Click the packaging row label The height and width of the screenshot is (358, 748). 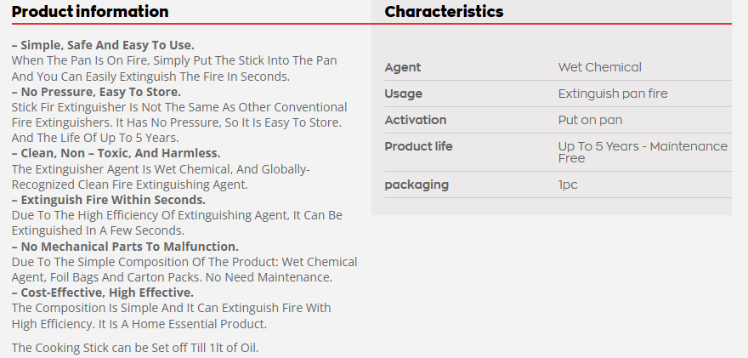tap(416, 185)
